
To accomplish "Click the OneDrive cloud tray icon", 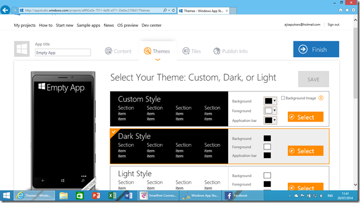I will 296,196.
